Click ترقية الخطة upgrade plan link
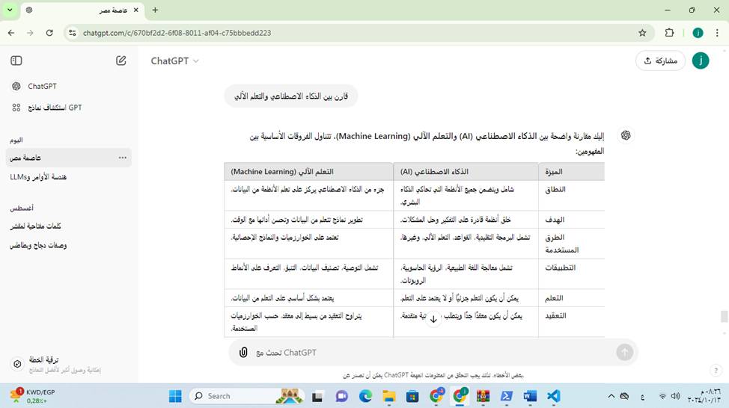 [x=43, y=359]
